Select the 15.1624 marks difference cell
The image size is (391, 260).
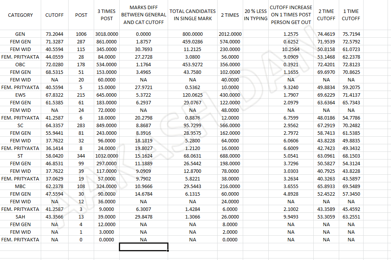pos(144,156)
